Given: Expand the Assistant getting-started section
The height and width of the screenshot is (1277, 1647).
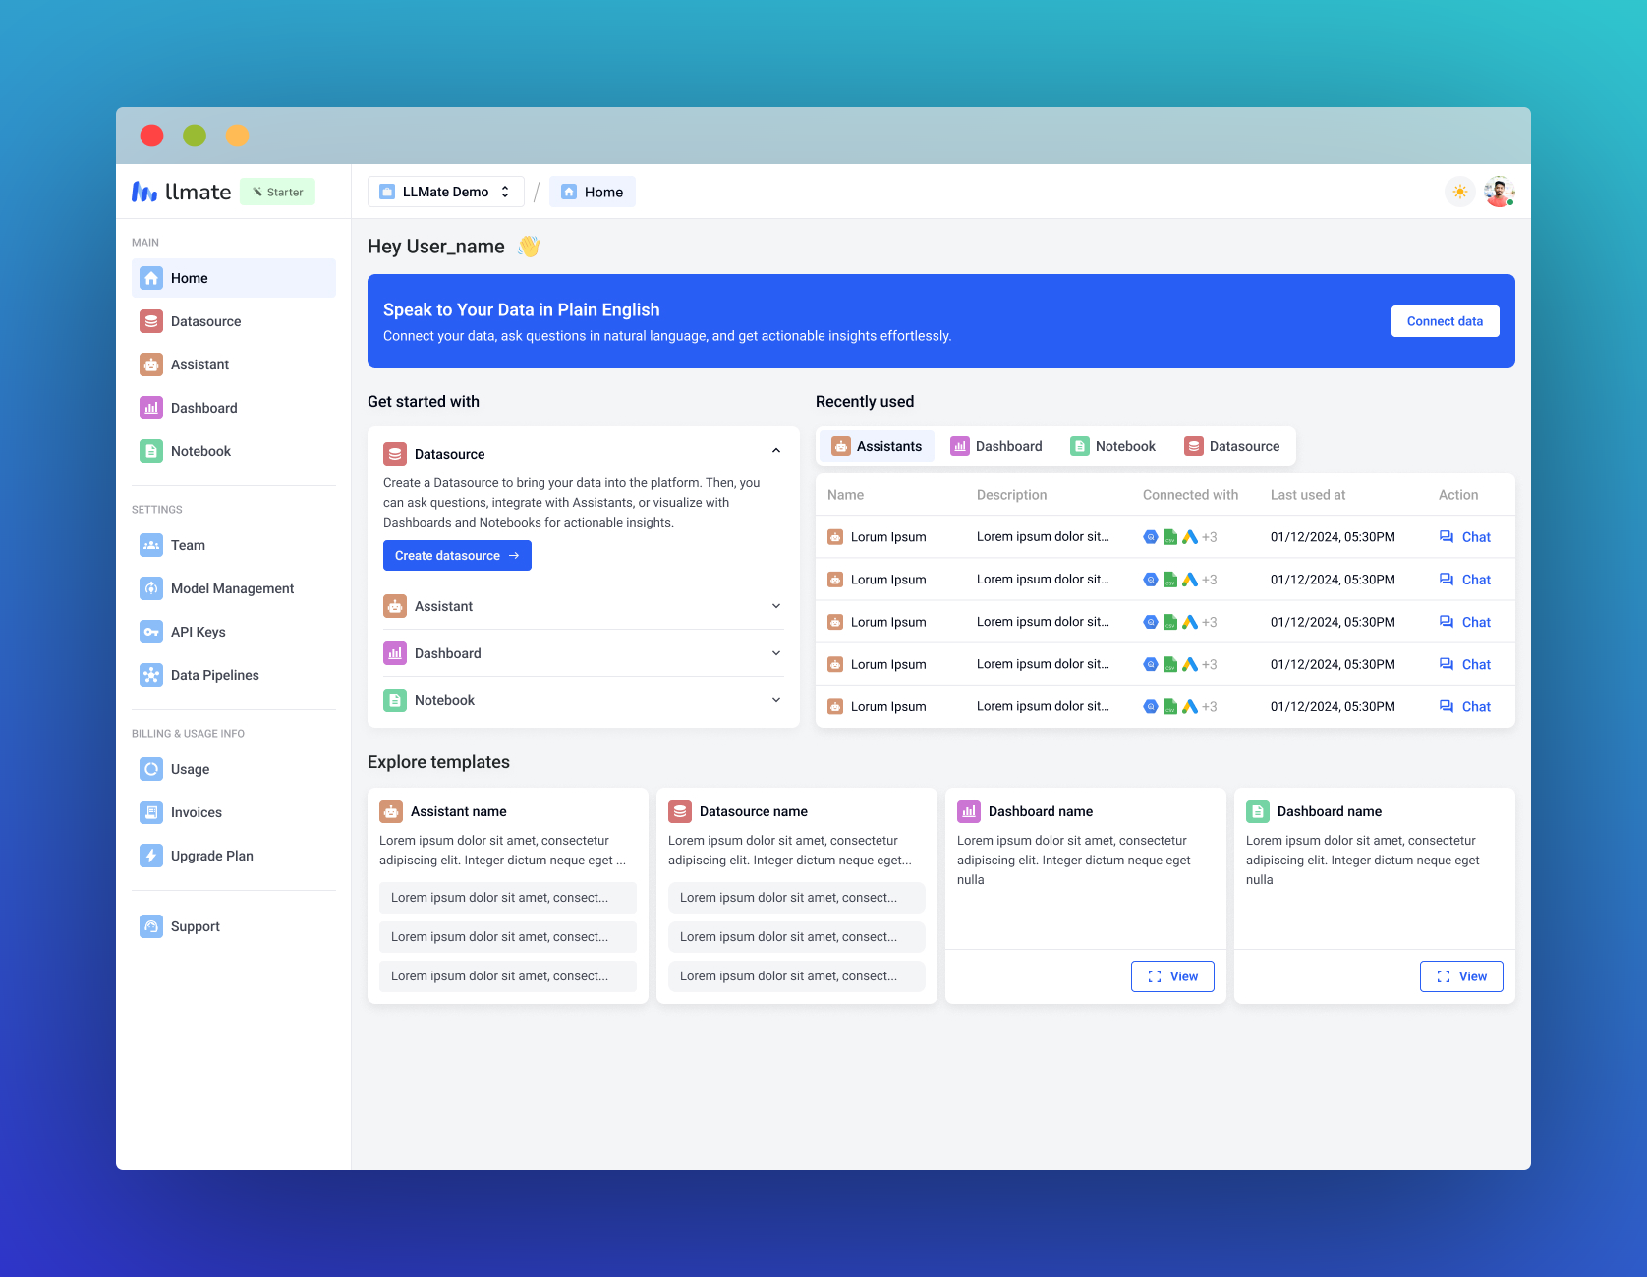Looking at the screenshot, I should (x=775, y=606).
